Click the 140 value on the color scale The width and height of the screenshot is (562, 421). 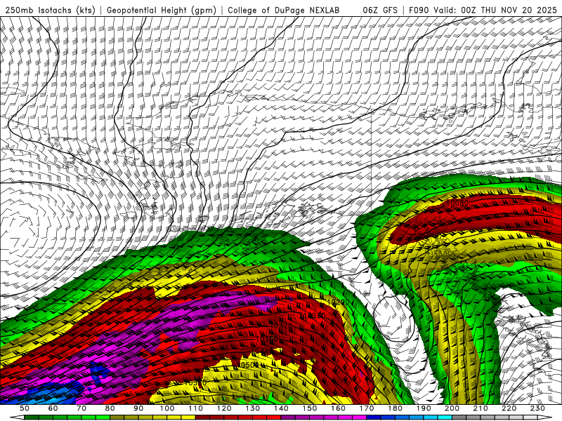click(x=281, y=408)
